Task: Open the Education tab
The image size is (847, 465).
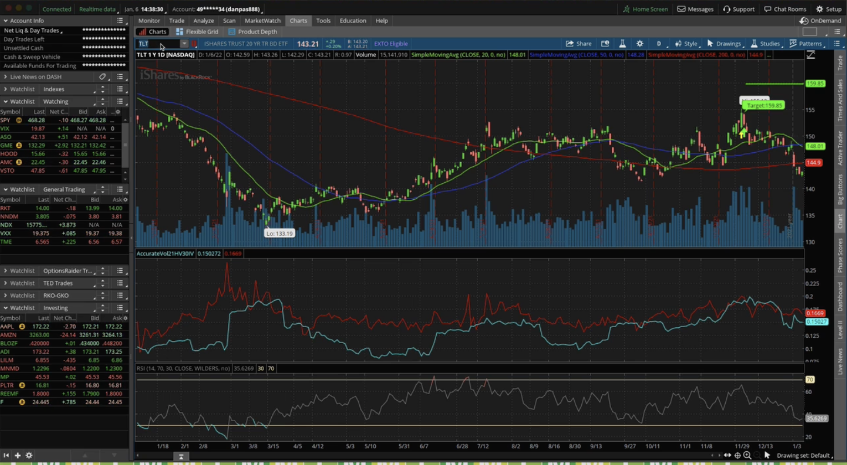Action: [353, 20]
